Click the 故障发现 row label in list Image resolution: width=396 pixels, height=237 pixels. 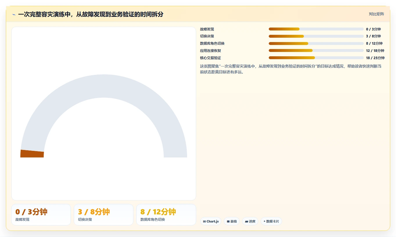tap(207, 29)
